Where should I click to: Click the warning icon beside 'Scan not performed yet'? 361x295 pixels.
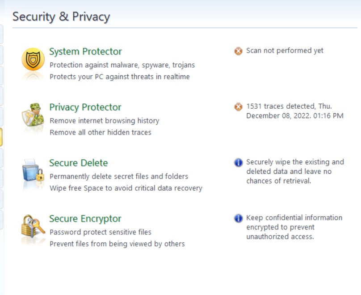click(238, 50)
